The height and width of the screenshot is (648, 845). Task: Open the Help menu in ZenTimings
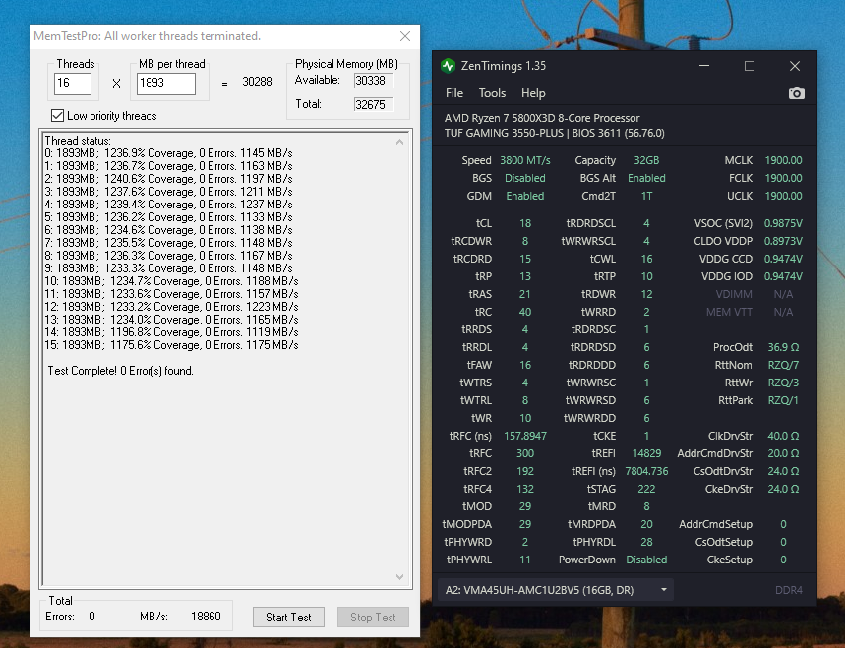533,93
